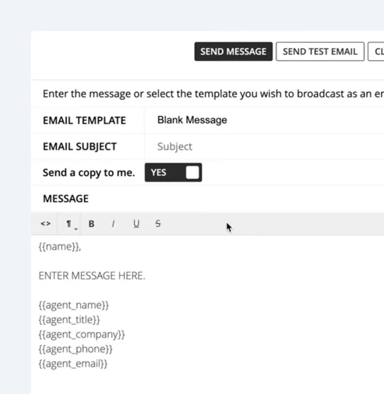
Task: Apply italic formatting
Action: [113, 224]
